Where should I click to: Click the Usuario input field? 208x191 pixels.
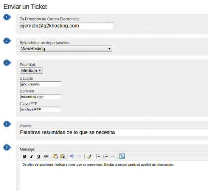tap(40, 84)
